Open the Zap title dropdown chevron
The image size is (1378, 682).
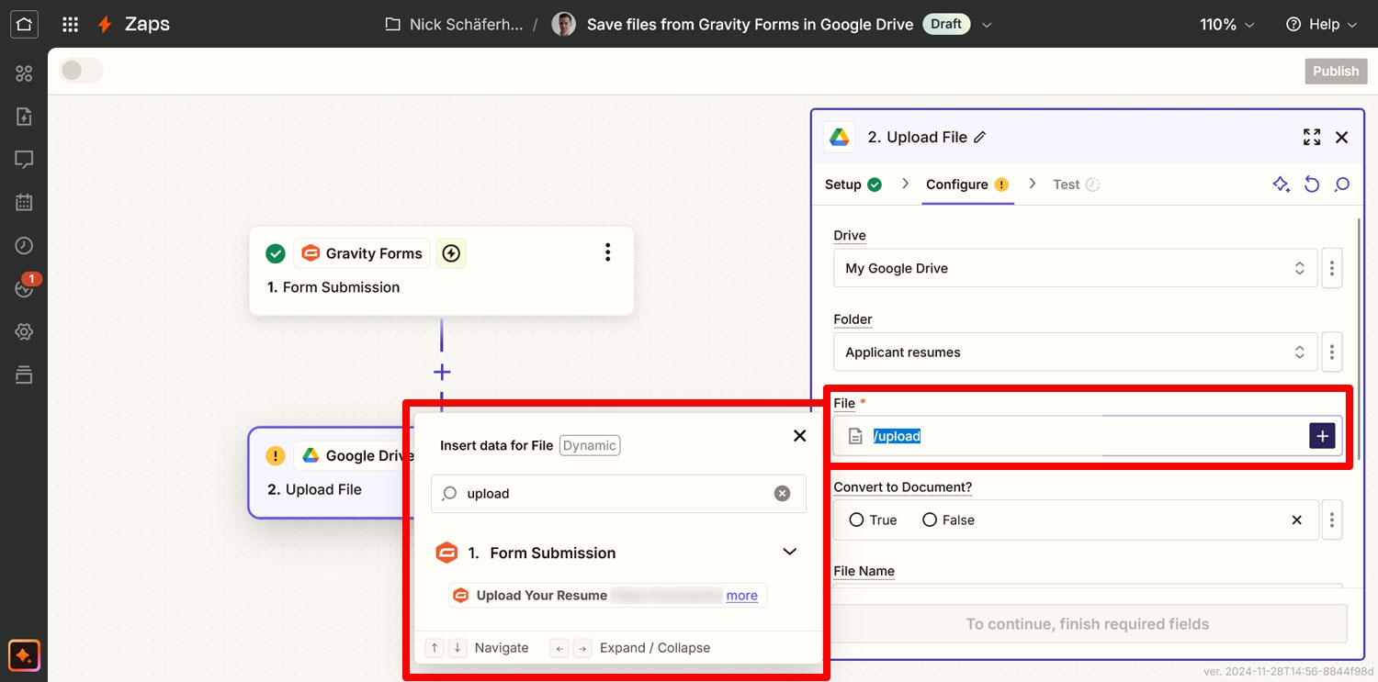pyautogui.click(x=987, y=25)
